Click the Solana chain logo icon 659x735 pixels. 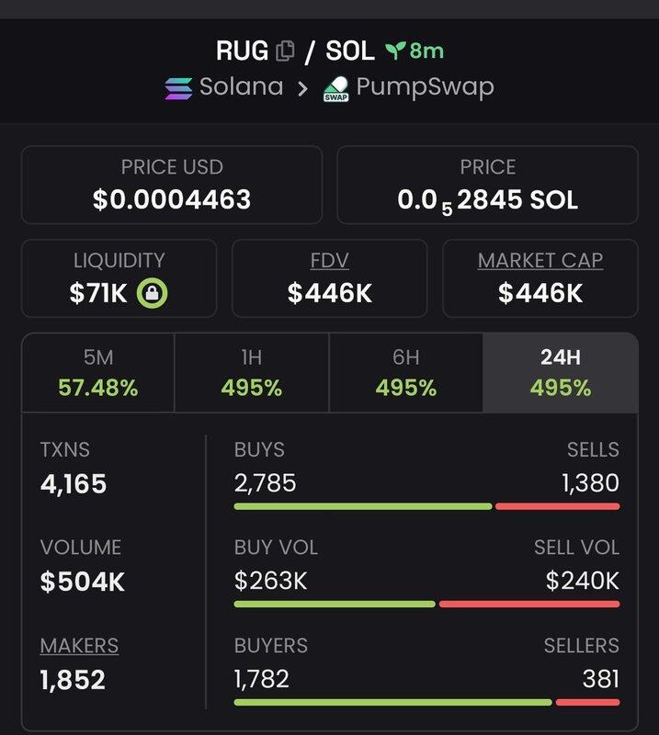tap(178, 88)
